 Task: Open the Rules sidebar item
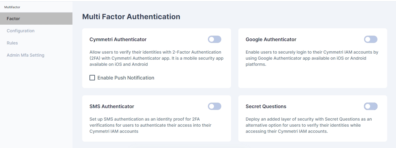click(12, 43)
